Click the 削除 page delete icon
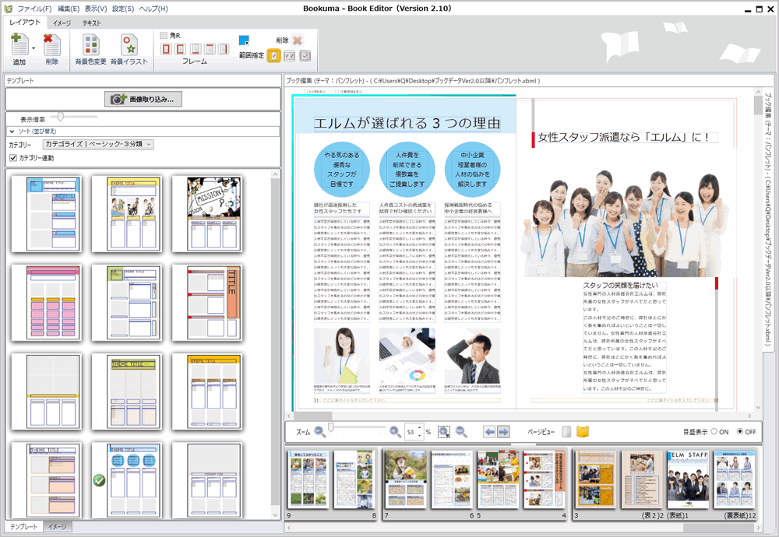Image resolution: width=779 pixels, height=537 pixels. tap(51, 47)
